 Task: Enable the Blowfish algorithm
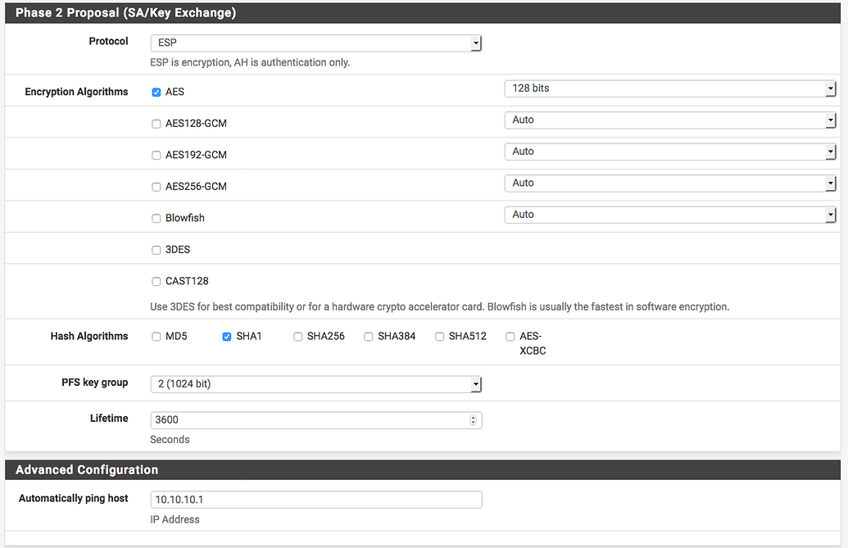(x=156, y=218)
